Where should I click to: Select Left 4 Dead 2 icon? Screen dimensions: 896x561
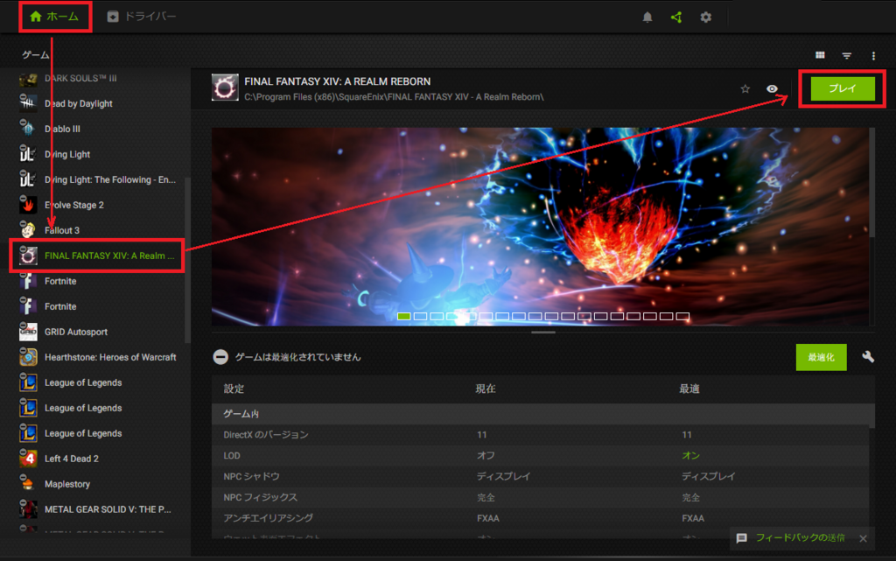[28, 459]
